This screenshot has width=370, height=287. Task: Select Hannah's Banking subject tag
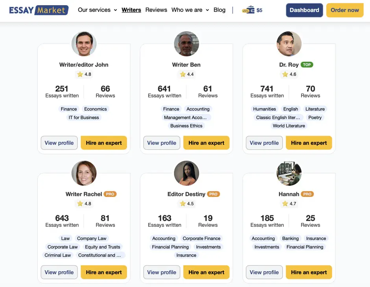(290, 239)
